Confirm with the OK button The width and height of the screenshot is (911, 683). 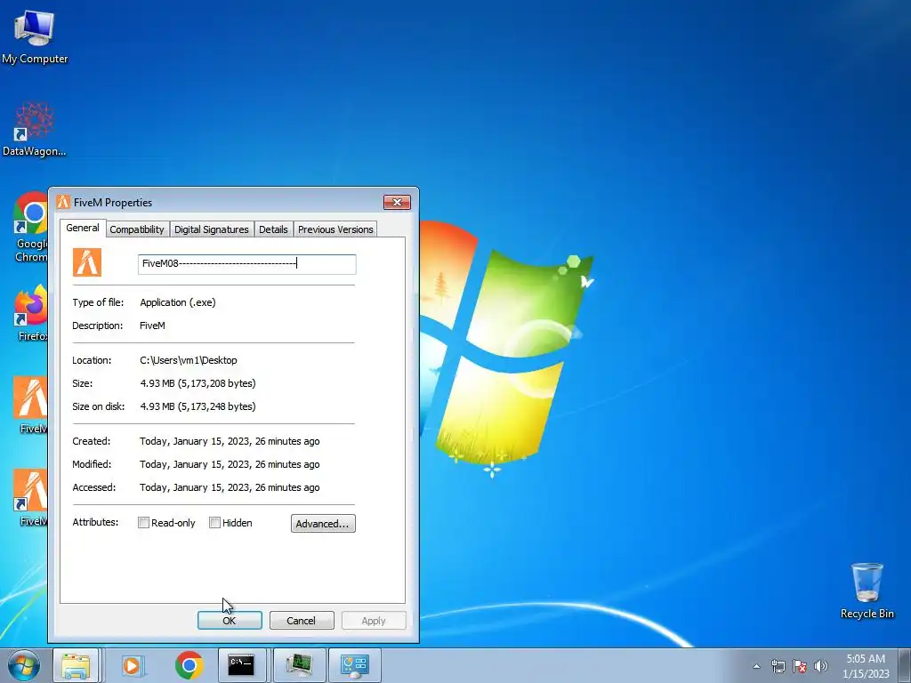tap(230, 620)
